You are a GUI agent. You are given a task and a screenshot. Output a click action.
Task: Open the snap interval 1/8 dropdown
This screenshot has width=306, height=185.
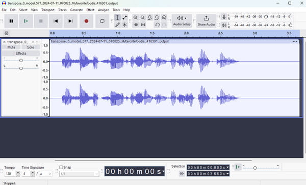(79, 174)
